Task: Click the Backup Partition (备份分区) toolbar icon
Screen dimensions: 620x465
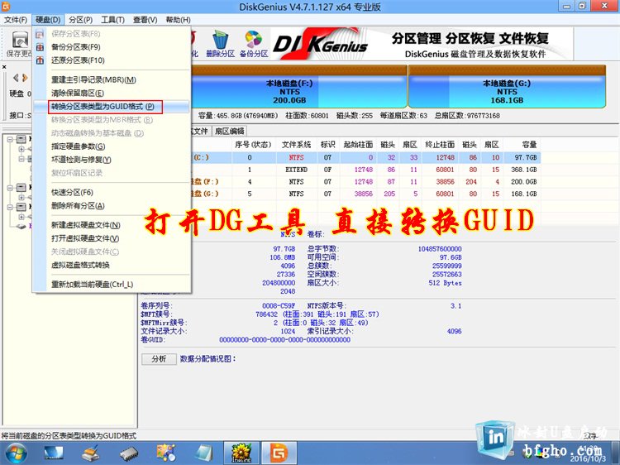Action: tap(254, 45)
